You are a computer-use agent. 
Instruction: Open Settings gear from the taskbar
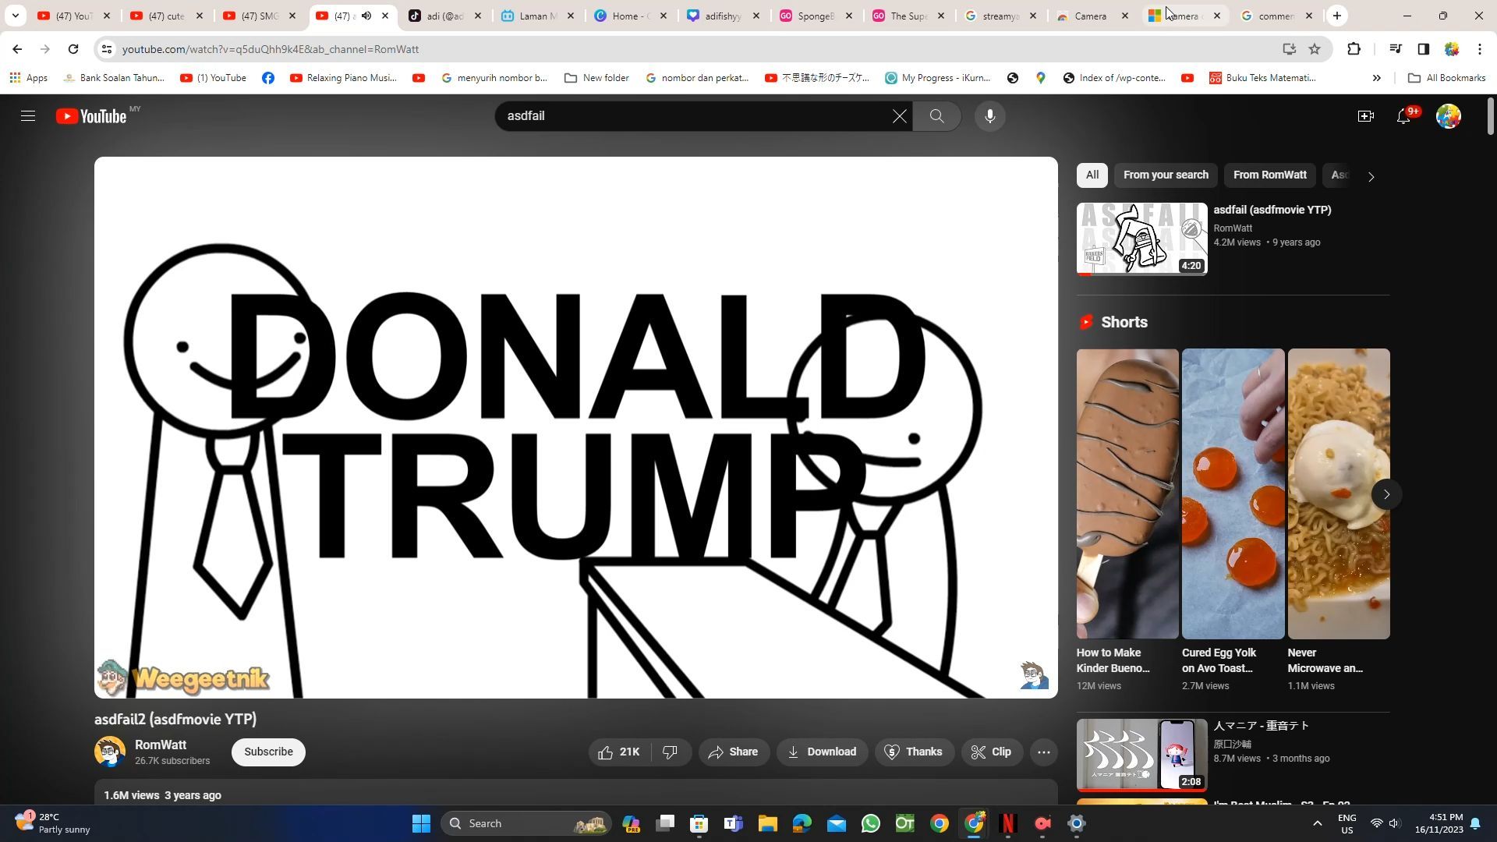pos(1076,823)
